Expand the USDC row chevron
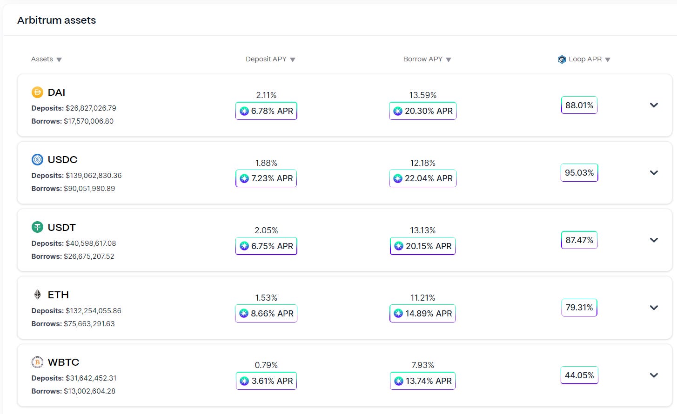Viewport: 677px width, 414px height. pos(654,172)
